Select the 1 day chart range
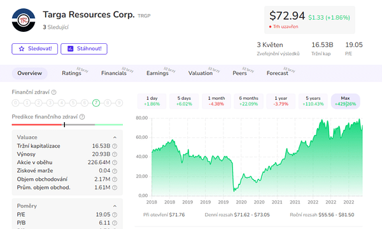Viewport: 382px width, 229px height. tap(152, 101)
